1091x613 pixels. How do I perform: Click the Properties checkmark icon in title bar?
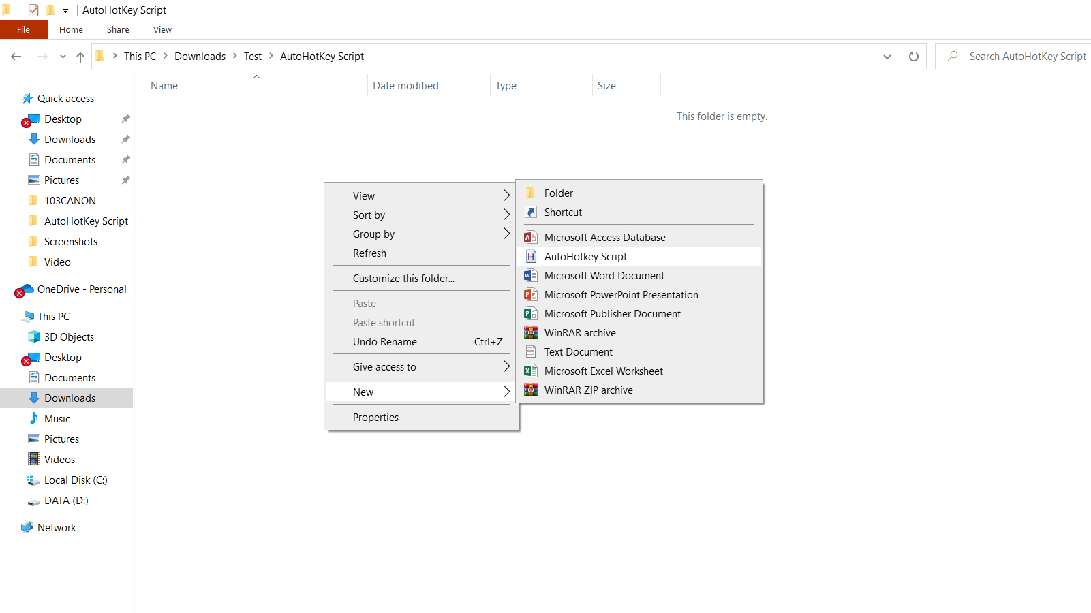33,10
